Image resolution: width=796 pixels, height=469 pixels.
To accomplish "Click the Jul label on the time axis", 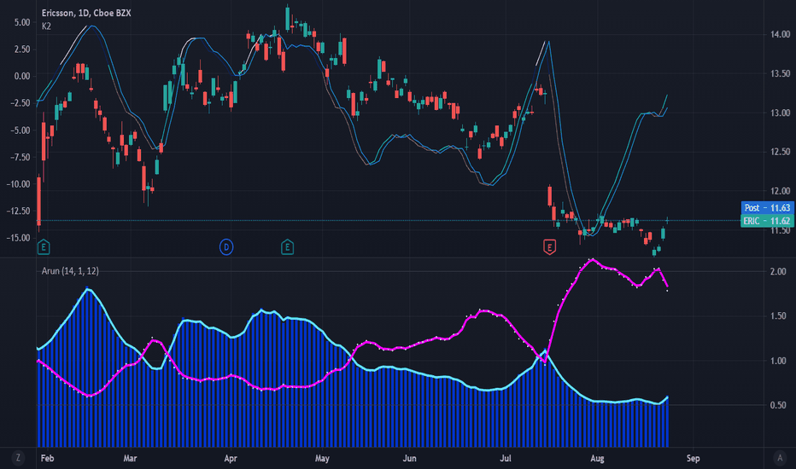I will pos(505,459).
